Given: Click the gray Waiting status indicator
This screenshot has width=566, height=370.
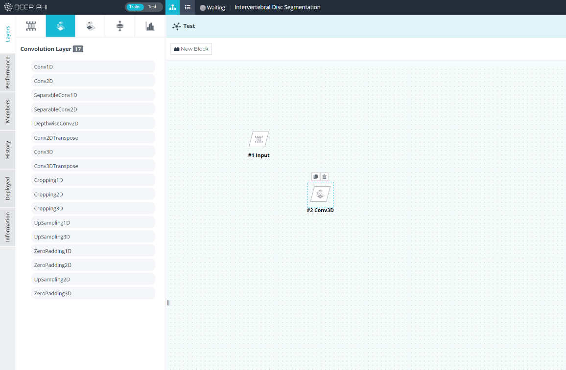Looking at the screenshot, I should point(203,7).
